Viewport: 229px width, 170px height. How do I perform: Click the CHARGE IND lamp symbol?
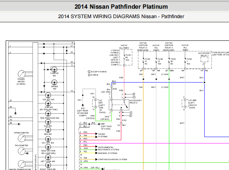pos(54,70)
